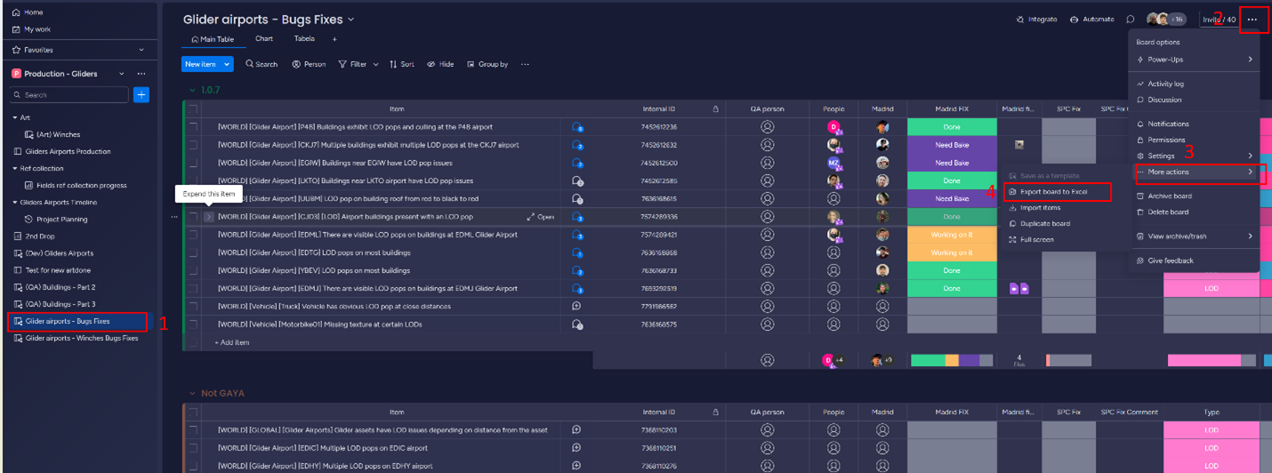Viewport: 1272px width, 473px height.
Task: Check the Motorbike01 missing texture row checkbox
Action: 193,325
